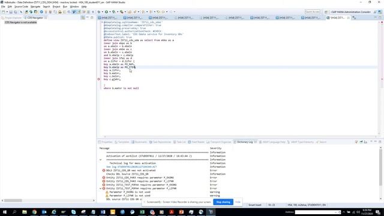The image size is (384, 216).
Task: Maximize the Dictionary Log panel
Action: 380,142
